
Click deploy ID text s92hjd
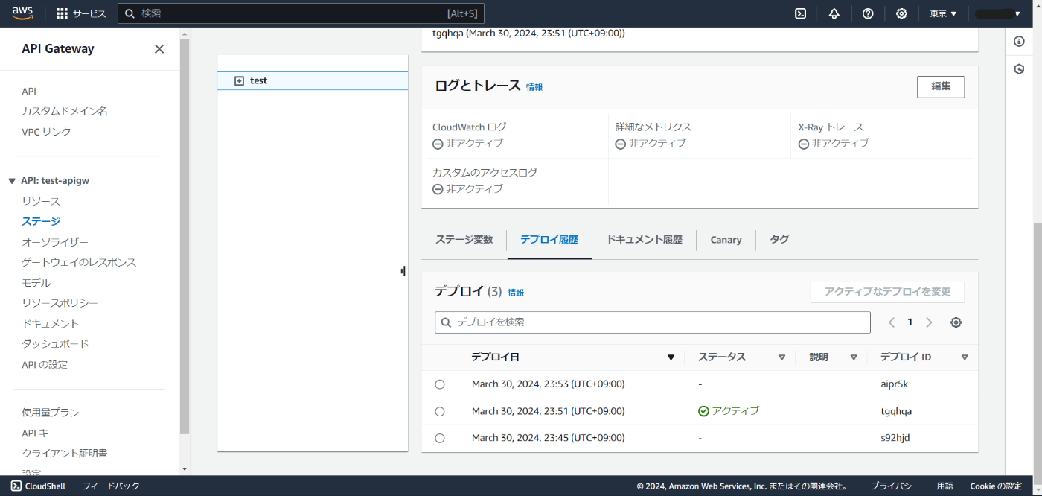tap(895, 438)
